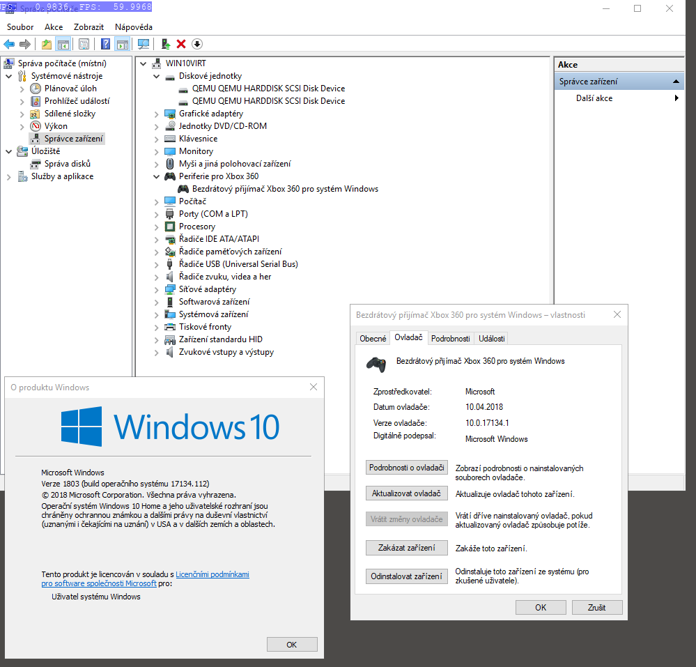The width and height of the screenshot is (696, 667).
Task: Switch to the Podrobnosti tab
Action: click(450, 338)
